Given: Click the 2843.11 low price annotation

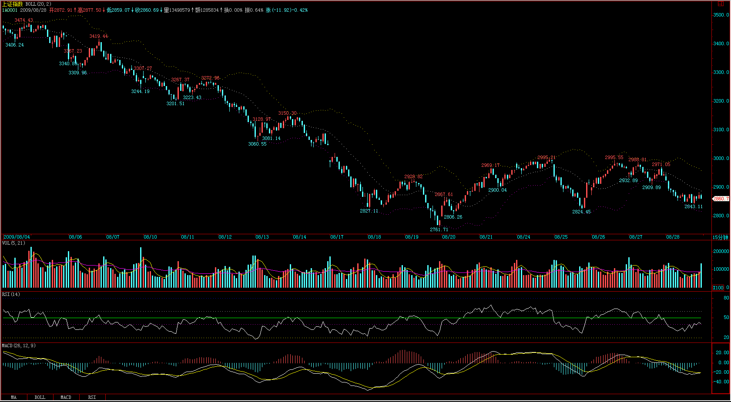Looking at the screenshot, I should (x=694, y=206).
